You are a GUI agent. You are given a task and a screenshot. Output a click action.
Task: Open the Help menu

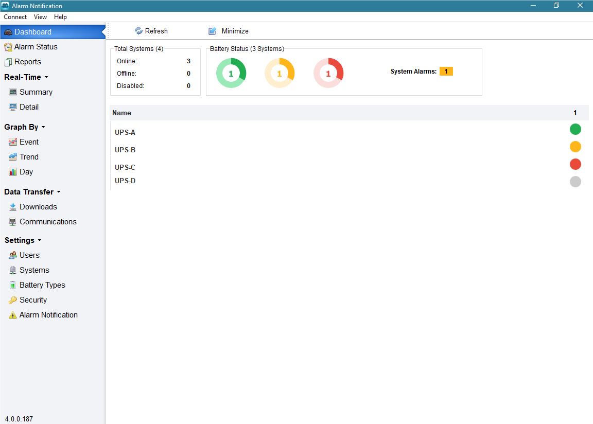[x=60, y=17]
